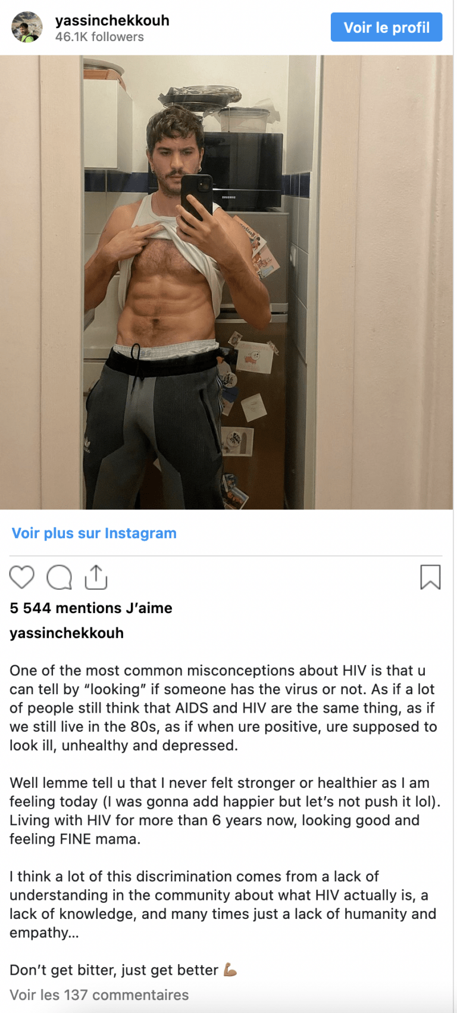Click the Voir le profil button

[x=386, y=27]
